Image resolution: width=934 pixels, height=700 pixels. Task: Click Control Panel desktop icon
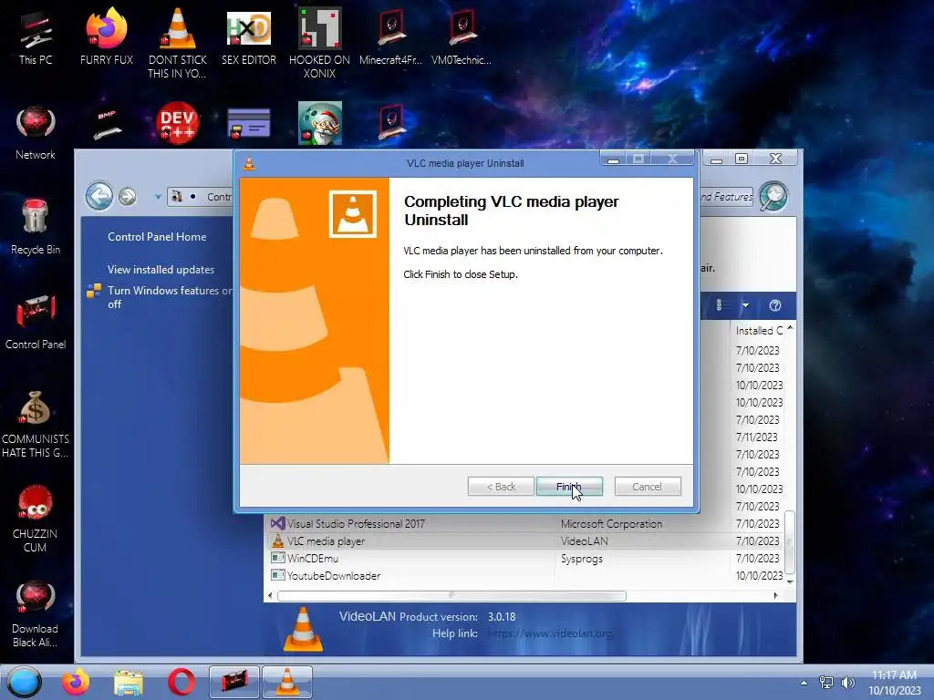(36, 322)
